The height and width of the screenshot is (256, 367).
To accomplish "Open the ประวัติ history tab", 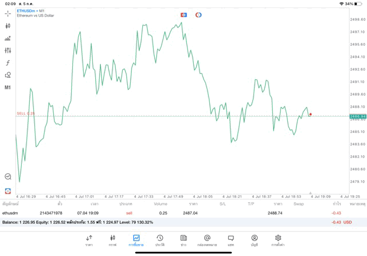I will click(160, 240).
